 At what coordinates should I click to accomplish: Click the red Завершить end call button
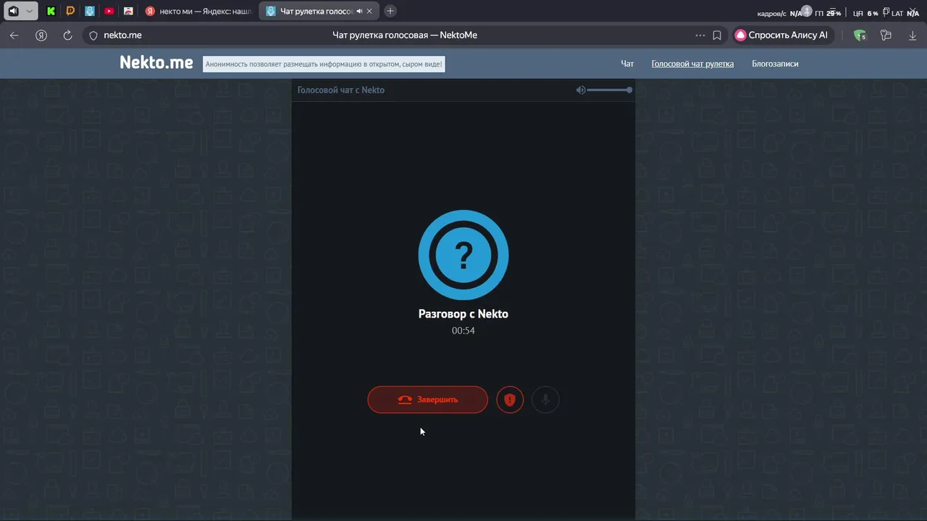(x=427, y=399)
